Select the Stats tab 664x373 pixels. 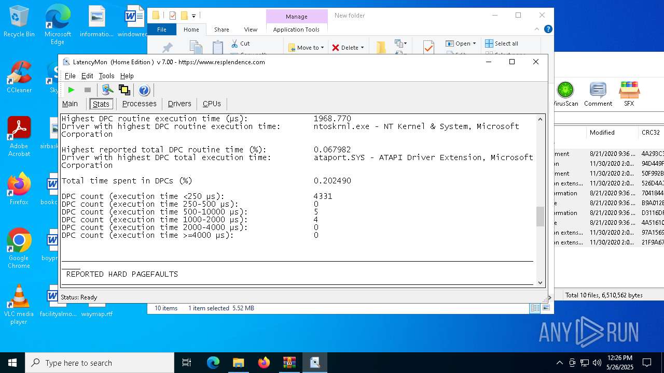(x=101, y=104)
